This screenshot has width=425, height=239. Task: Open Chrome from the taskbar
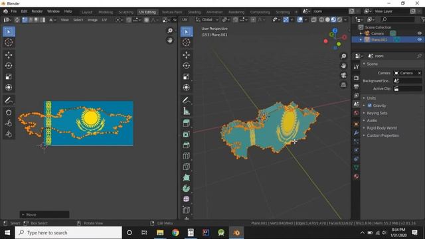point(175,232)
